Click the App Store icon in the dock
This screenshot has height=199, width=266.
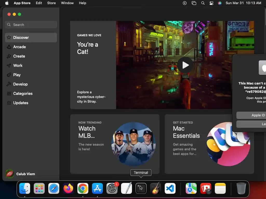point(97,188)
